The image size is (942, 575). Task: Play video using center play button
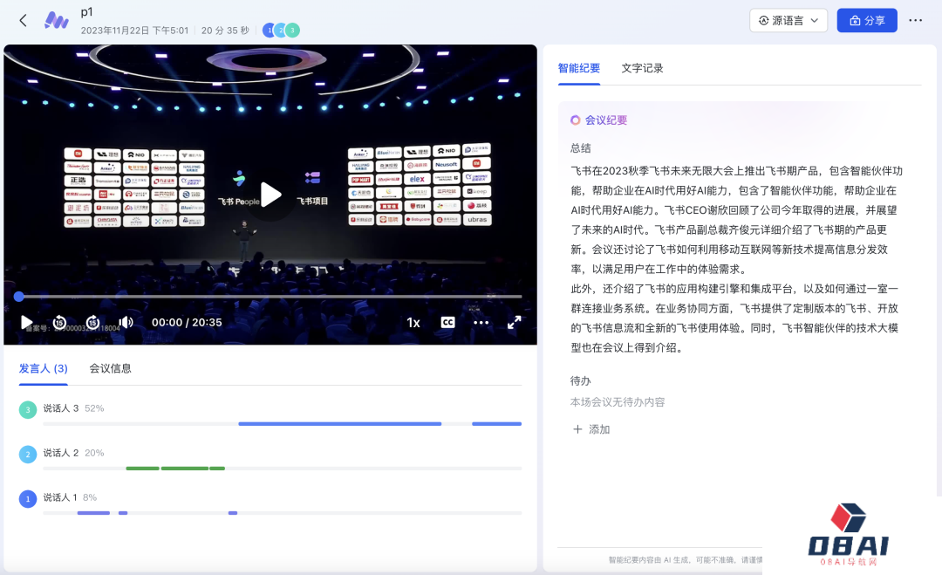click(270, 195)
